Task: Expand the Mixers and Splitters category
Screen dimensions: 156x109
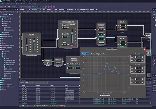Action: [1, 85]
